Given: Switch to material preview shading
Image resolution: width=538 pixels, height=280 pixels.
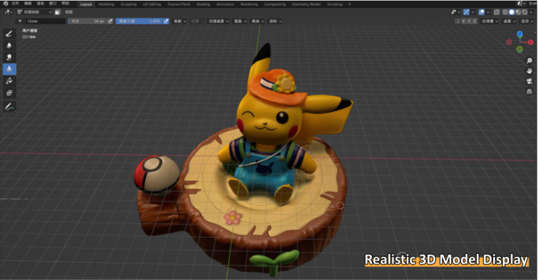Looking at the screenshot, I should [518, 12].
